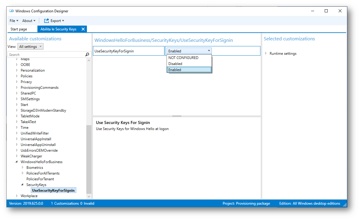Click the tree scrollbar down arrow
360x220 pixels.
(x=89, y=197)
